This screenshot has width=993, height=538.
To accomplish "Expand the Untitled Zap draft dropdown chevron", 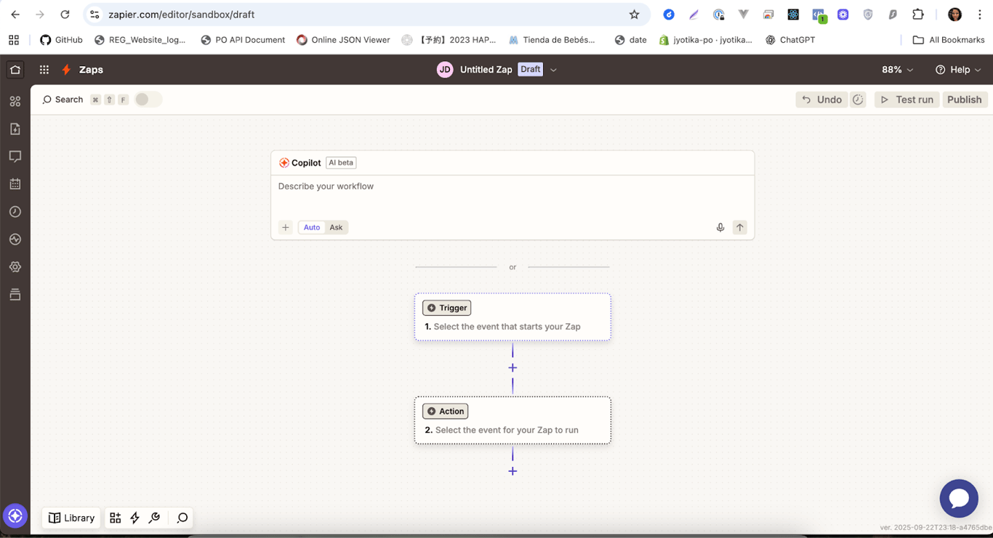I will click(553, 70).
